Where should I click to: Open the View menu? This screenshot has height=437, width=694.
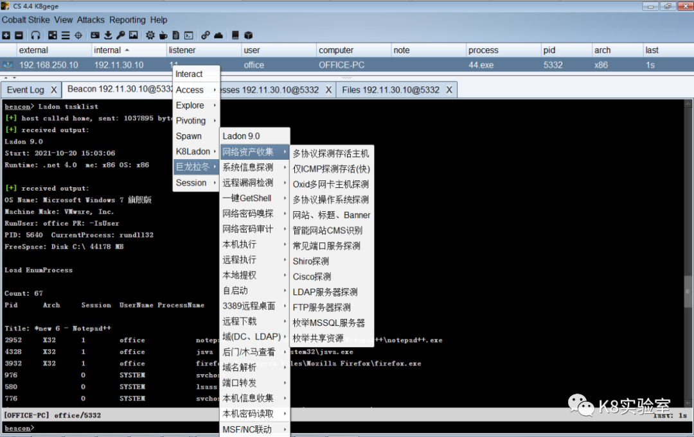[x=63, y=20]
